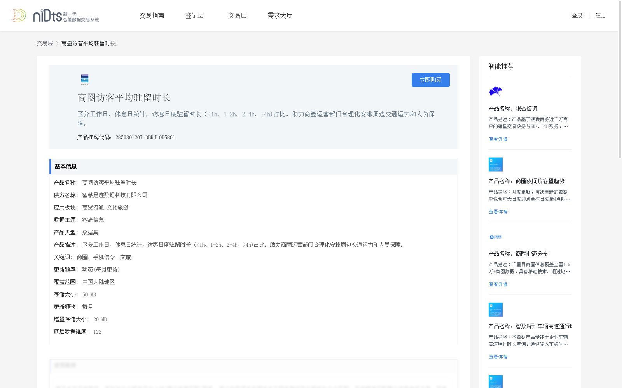The height and width of the screenshot is (388, 622).
Task: Click underlying data dimension 122
Action: (x=97, y=332)
